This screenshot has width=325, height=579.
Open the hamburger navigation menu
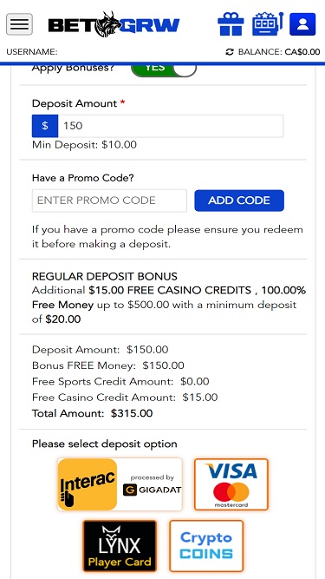tap(20, 24)
